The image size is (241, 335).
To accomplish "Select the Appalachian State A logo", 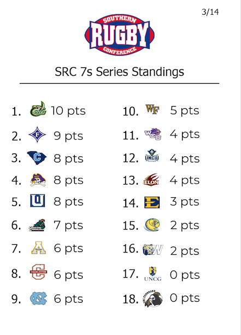I will [x=39, y=248].
